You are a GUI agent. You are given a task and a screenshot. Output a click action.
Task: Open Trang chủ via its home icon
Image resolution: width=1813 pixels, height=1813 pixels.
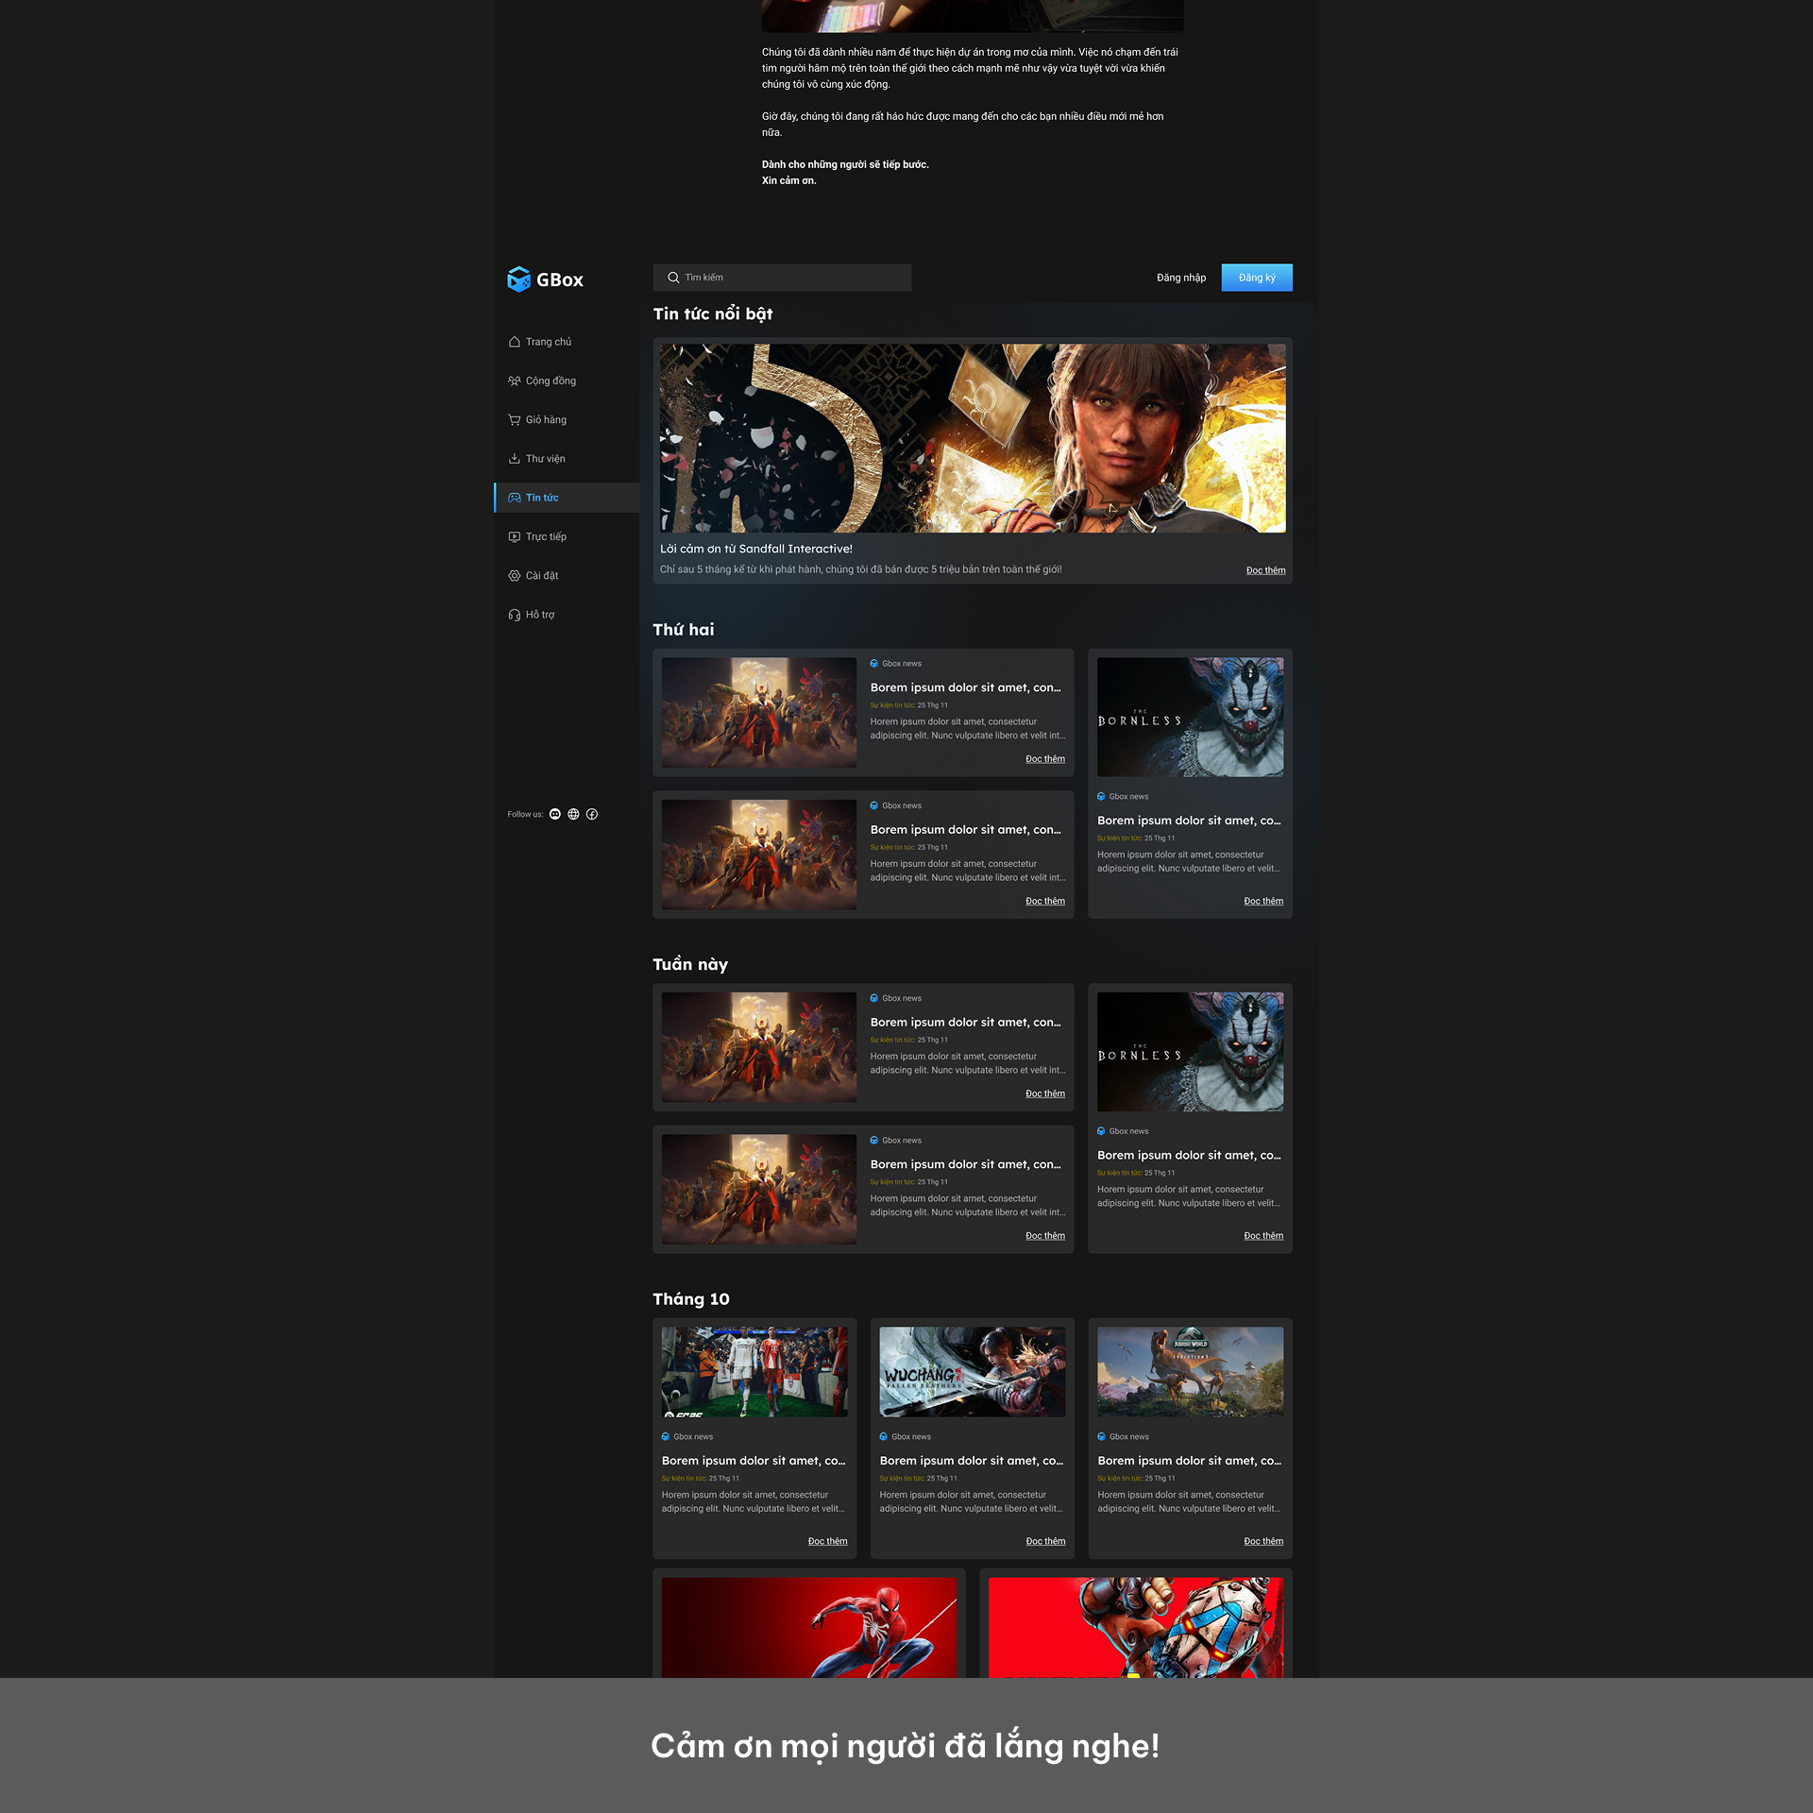[x=515, y=342]
